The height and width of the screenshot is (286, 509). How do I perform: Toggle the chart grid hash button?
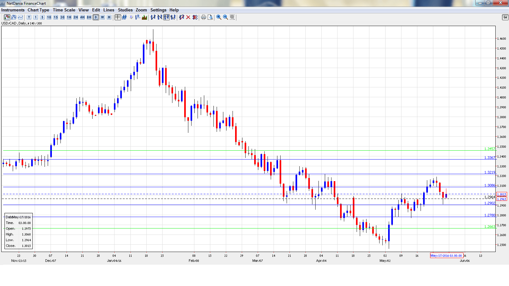point(124,17)
